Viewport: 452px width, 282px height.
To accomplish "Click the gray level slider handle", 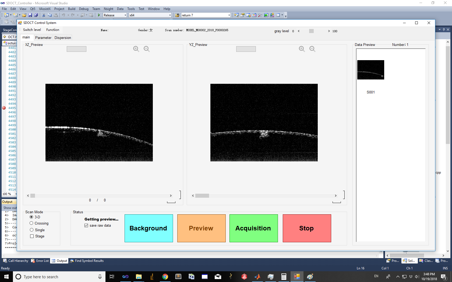I will pos(311,31).
